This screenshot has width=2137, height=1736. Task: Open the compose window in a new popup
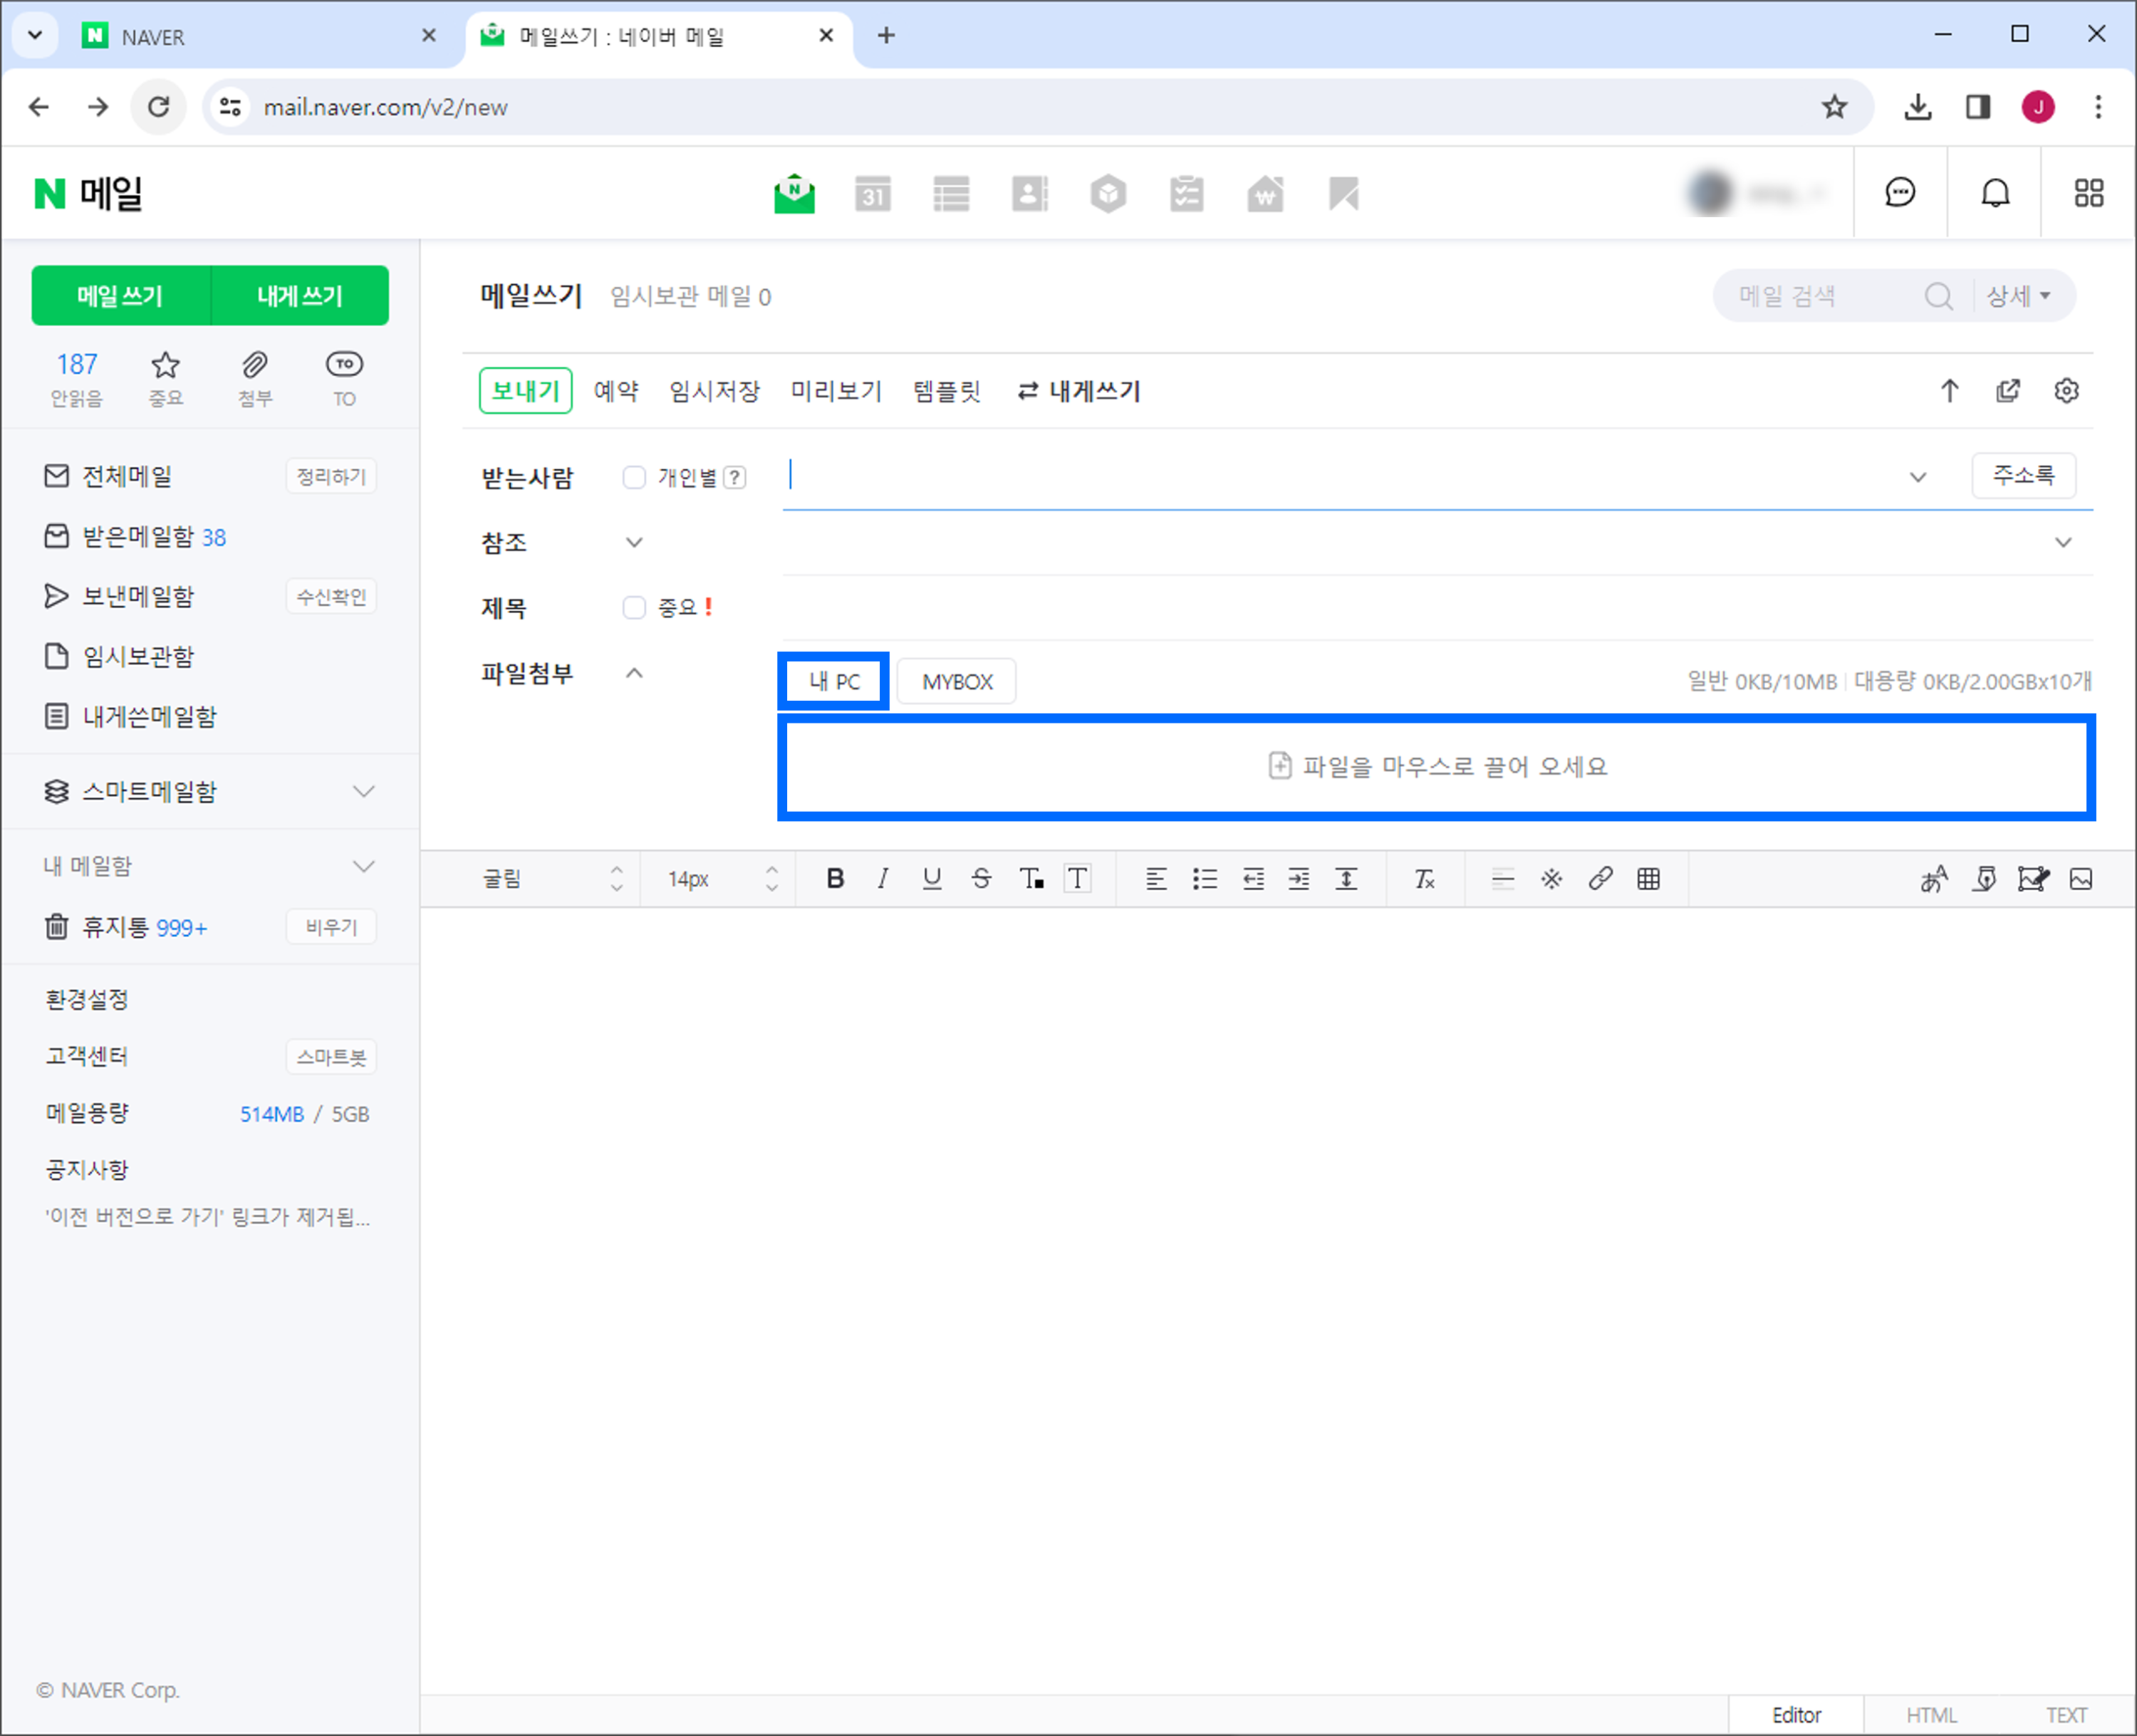pos(2008,391)
